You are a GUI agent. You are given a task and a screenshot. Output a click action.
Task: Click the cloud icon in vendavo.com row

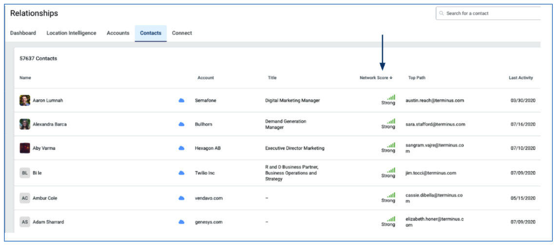pos(181,198)
